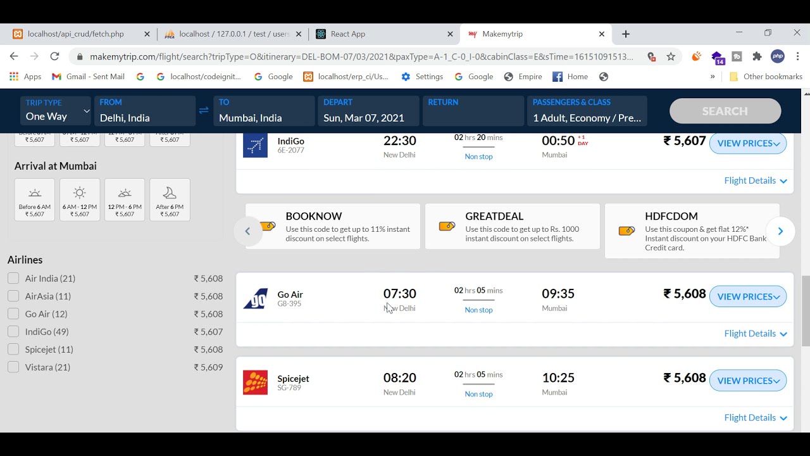Open the Settings bookmark

pos(422,77)
